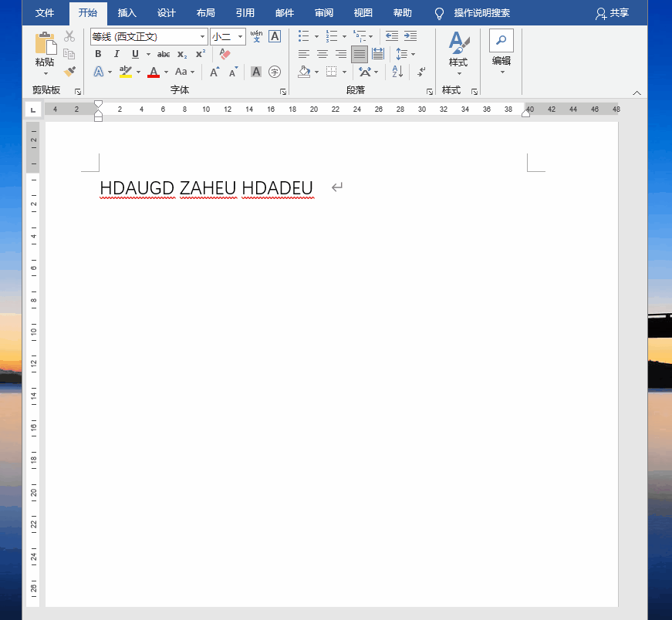Toggle bold formatting

click(x=98, y=54)
